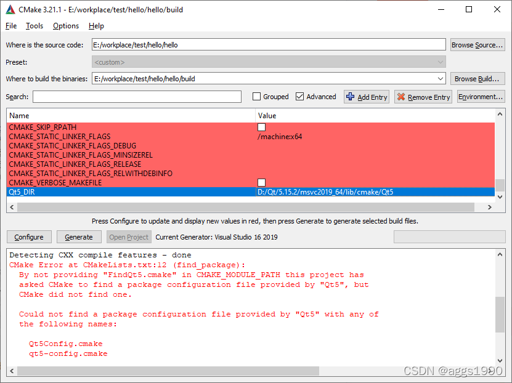
Task: Select the CMAKE_SKIP_RPATH row name
Action: click(x=43, y=127)
